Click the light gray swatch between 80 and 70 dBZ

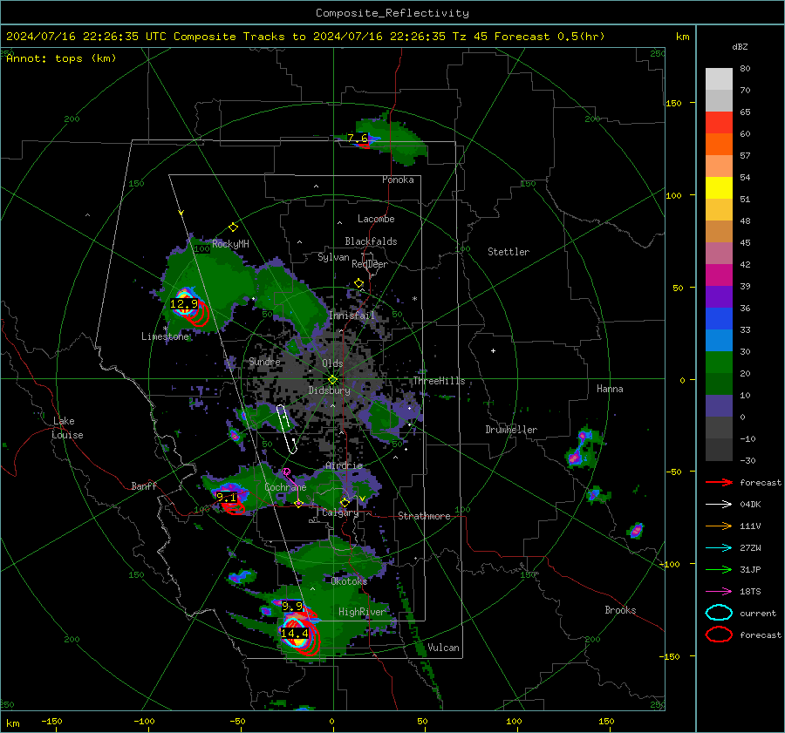coord(719,79)
